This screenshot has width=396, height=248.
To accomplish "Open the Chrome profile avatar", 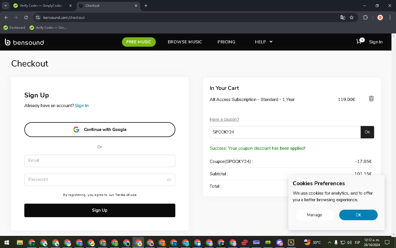I will click(380, 17).
